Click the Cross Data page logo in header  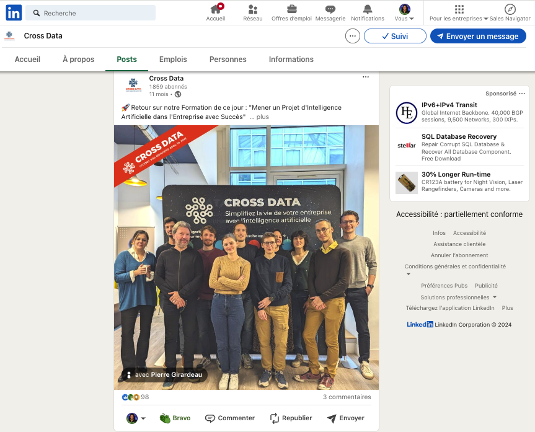9,36
